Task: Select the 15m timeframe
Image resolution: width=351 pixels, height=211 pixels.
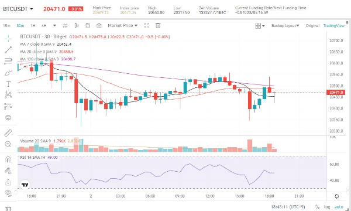Action: point(6,26)
